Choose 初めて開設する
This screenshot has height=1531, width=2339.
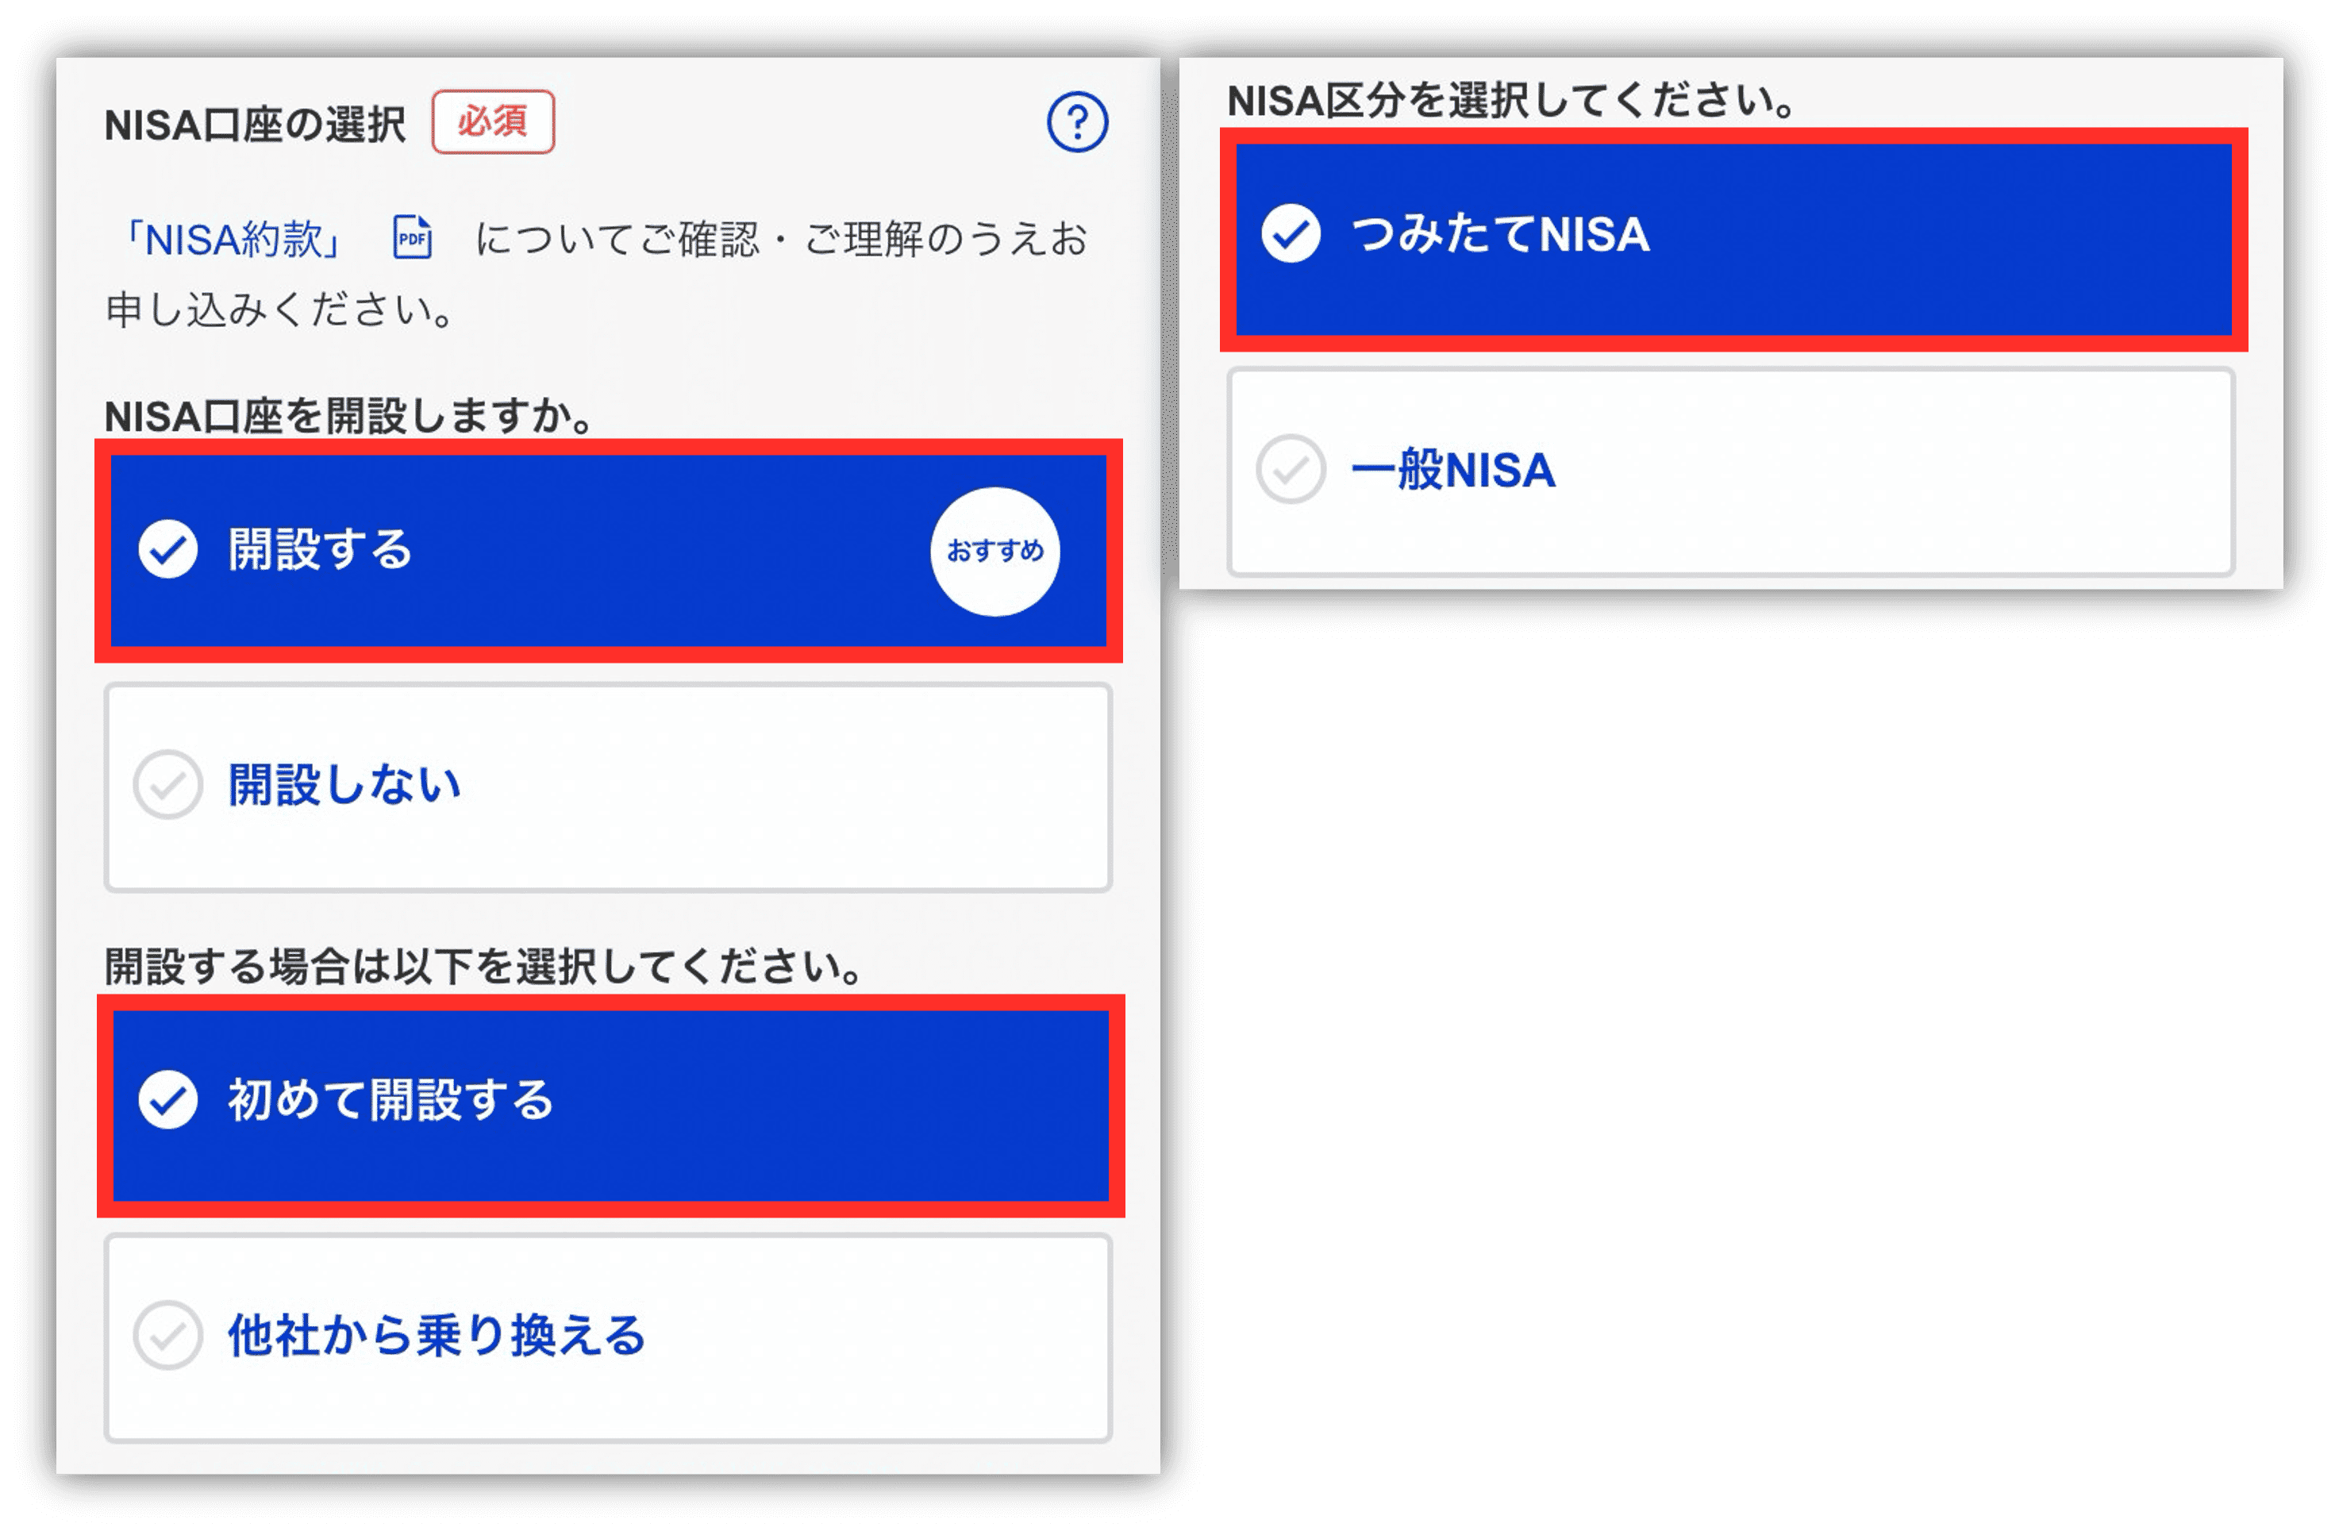coord(610,1106)
